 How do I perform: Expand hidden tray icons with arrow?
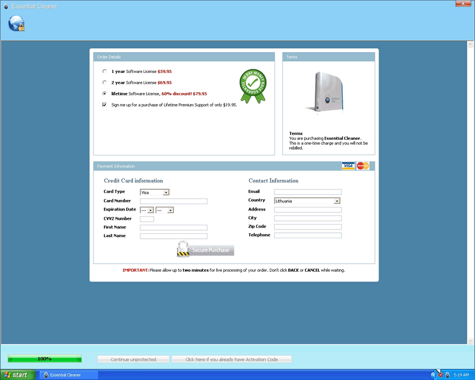[x=433, y=375]
